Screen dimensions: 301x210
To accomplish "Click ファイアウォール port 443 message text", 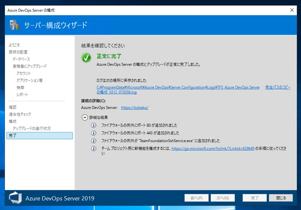I will [140, 133].
